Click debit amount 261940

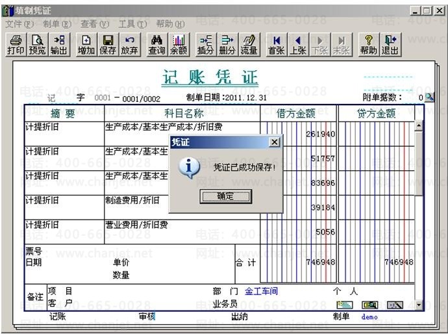321,134
